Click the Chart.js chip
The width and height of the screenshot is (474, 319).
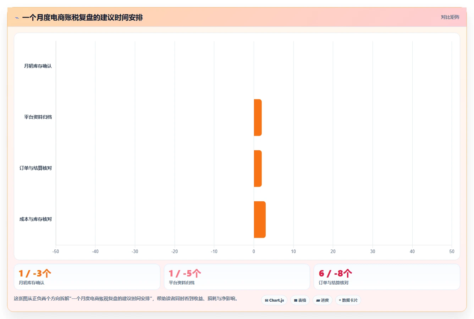click(x=274, y=300)
